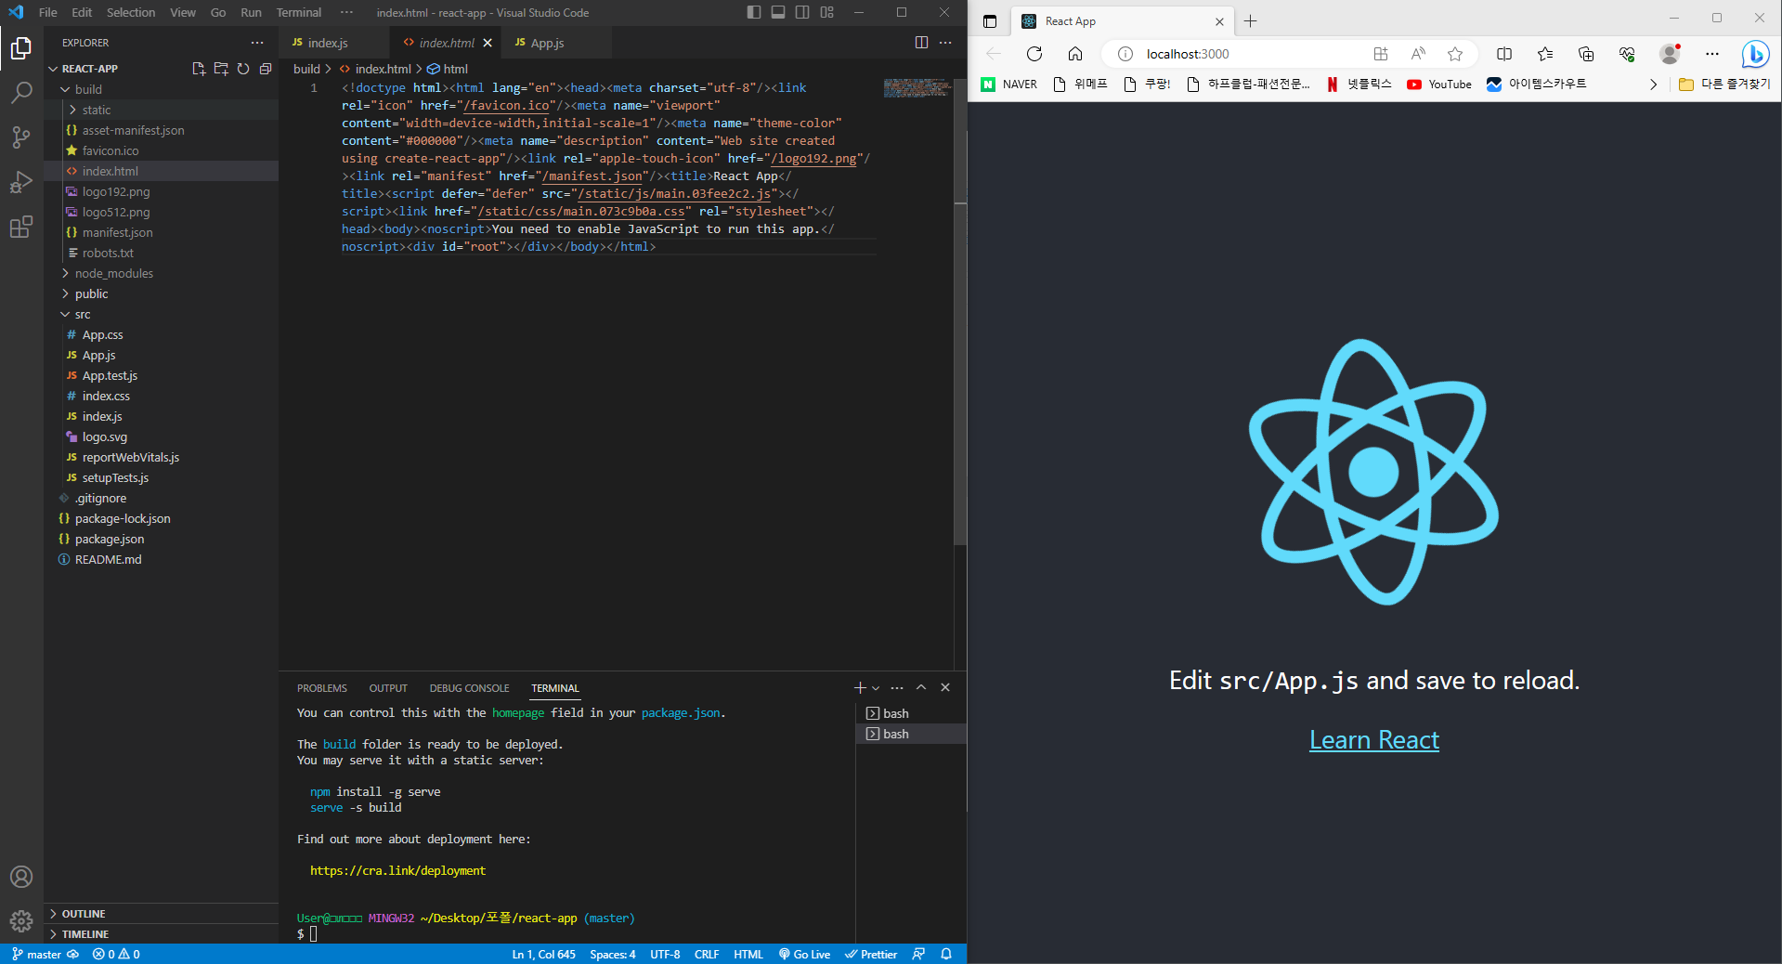The width and height of the screenshot is (1782, 964).
Task: Add a new terminal instance
Action: 860,687
